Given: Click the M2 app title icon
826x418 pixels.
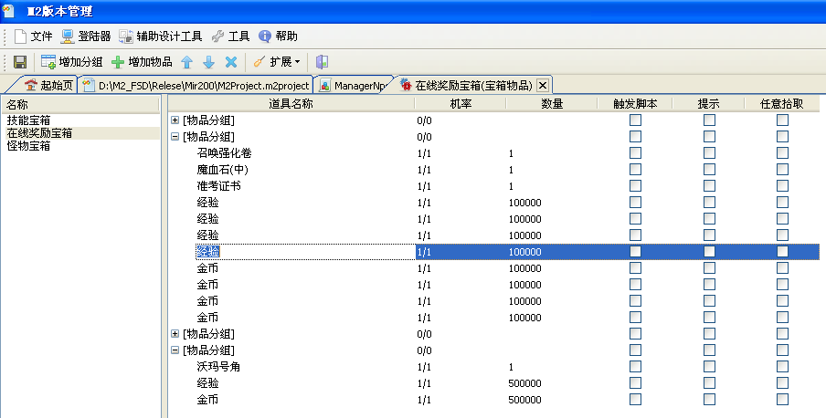Looking at the screenshot, I should (9, 11).
